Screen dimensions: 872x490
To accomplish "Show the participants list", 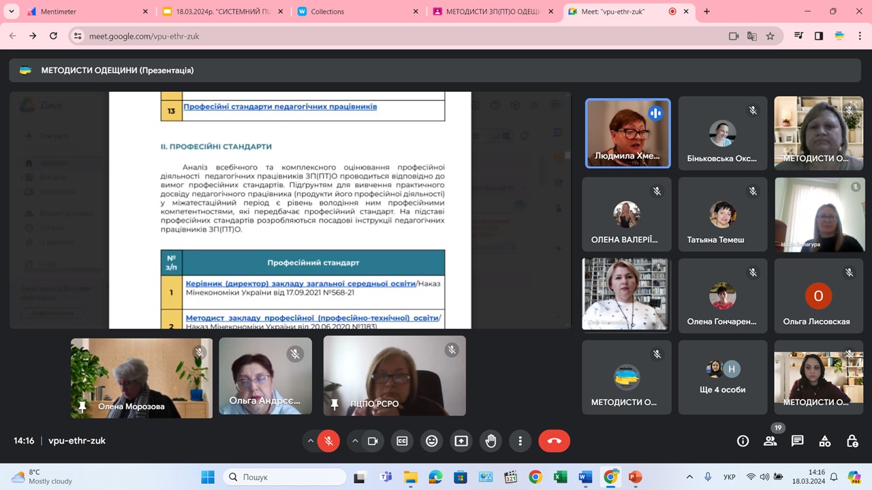I will coord(770,441).
